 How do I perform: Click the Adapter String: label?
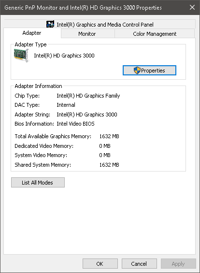32,115
